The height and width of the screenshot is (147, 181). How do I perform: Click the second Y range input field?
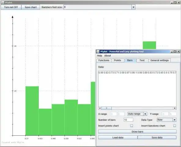coord(173,114)
